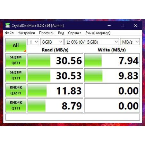Screen dimensions: 145x145
Task: Run the SEQ1M Q8T1 test
Action: click(x=16, y=60)
